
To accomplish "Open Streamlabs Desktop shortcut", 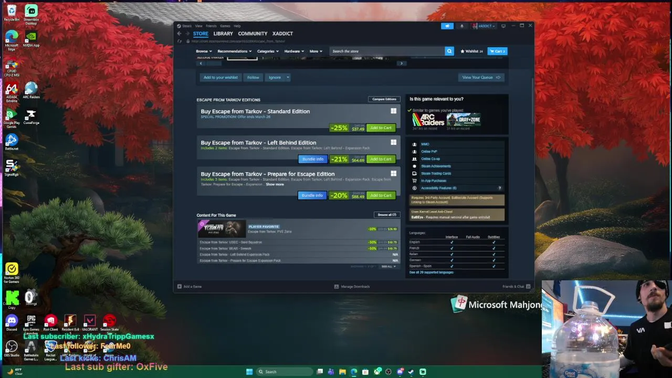I will (31, 14).
